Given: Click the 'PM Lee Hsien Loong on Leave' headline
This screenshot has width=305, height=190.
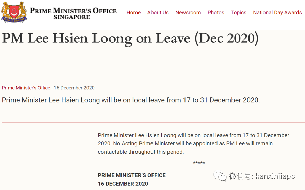Looking at the screenshot, I should click(130, 38).
